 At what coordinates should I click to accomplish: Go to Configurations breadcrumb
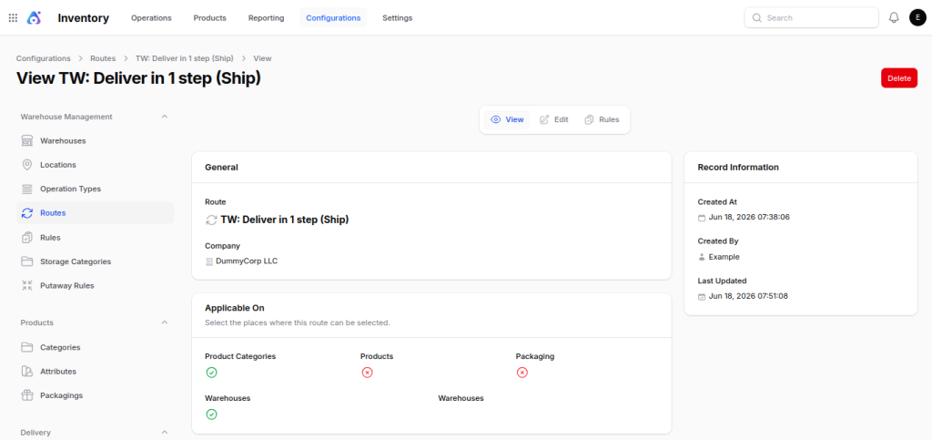44,58
